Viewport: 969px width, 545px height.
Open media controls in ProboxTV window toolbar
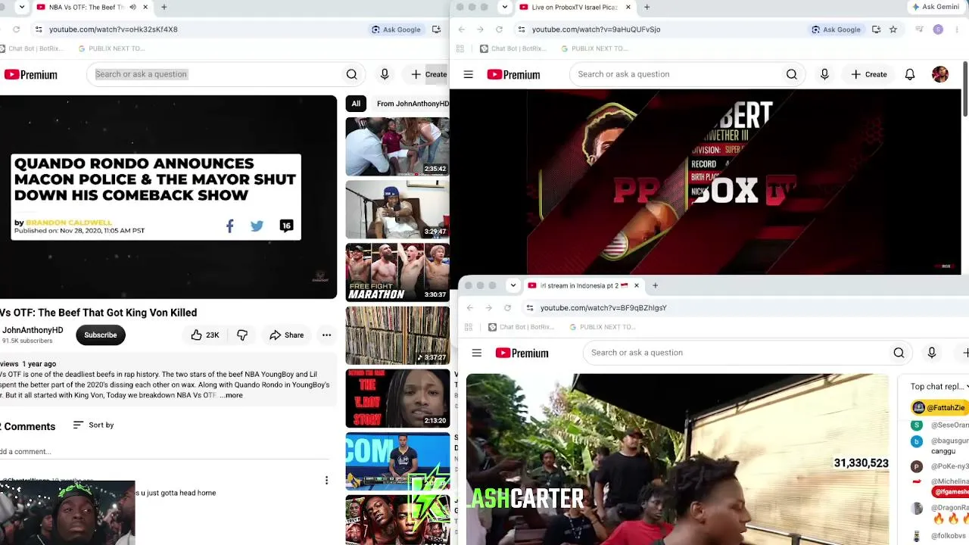tap(919, 30)
